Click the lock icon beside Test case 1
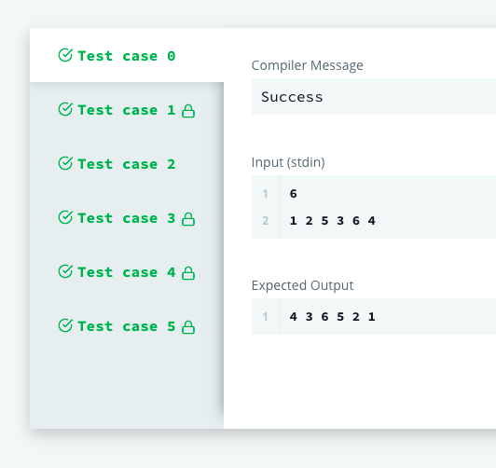 [188, 111]
